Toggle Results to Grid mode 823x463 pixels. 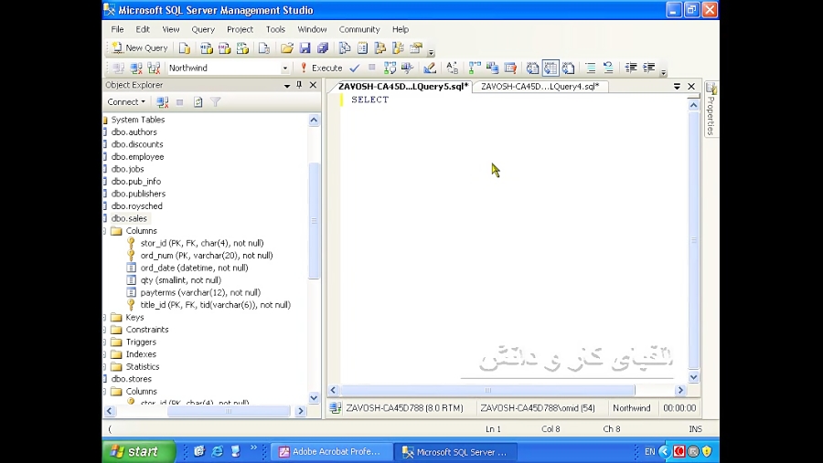click(x=550, y=68)
